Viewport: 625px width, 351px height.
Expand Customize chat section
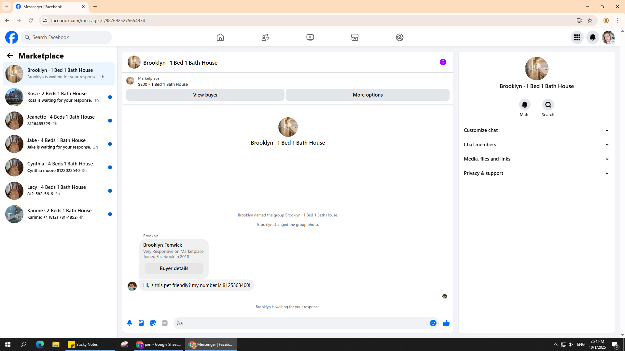tap(536, 130)
